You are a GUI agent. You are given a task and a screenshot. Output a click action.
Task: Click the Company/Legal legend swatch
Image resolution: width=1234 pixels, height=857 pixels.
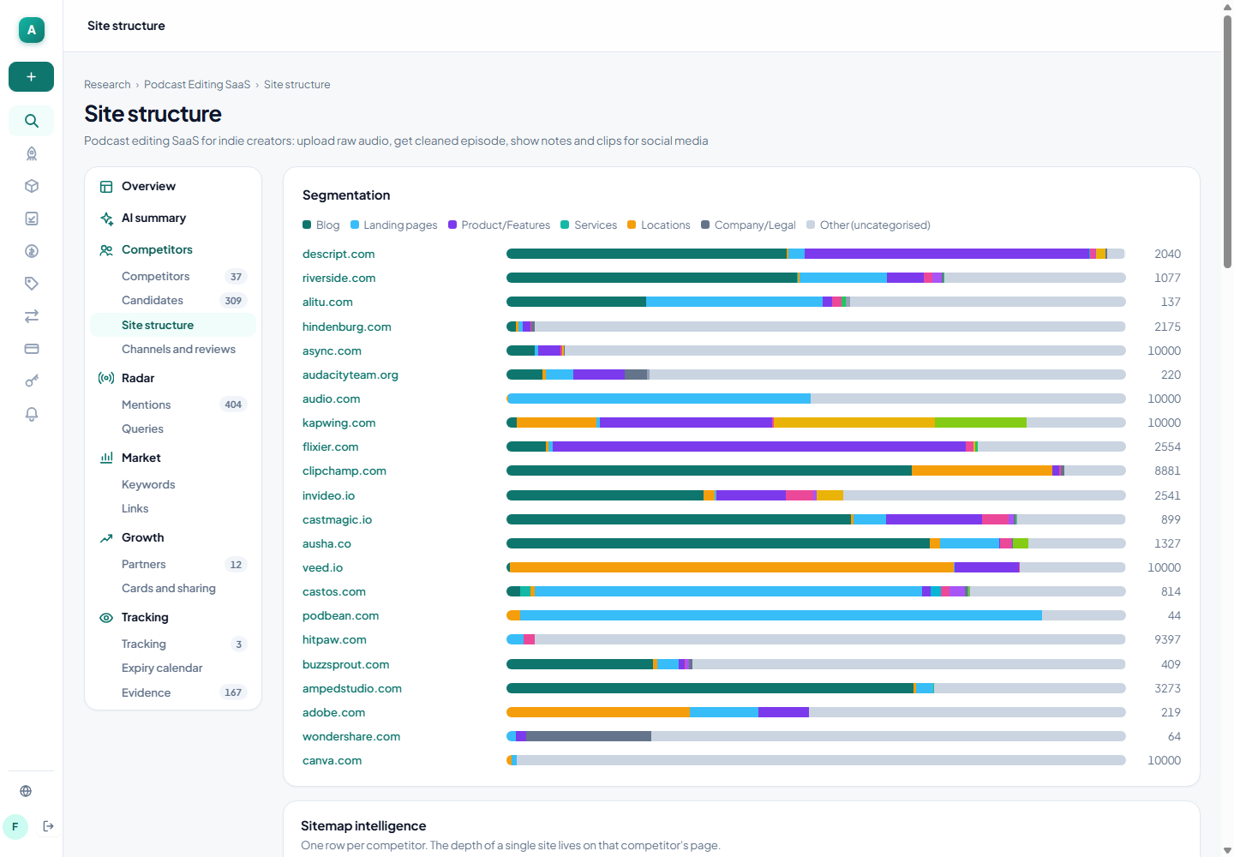tap(705, 225)
